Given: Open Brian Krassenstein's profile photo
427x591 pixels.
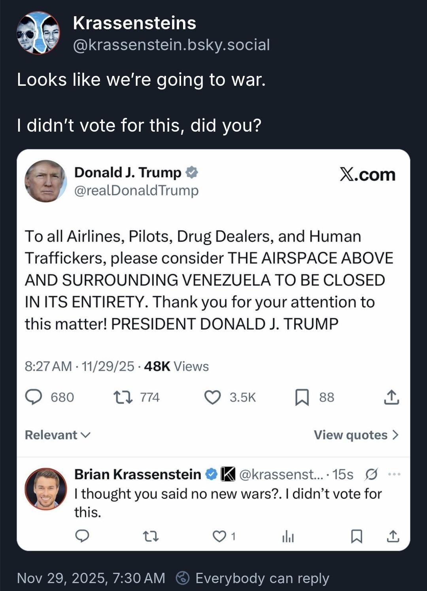Looking at the screenshot, I should tap(46, 489).
